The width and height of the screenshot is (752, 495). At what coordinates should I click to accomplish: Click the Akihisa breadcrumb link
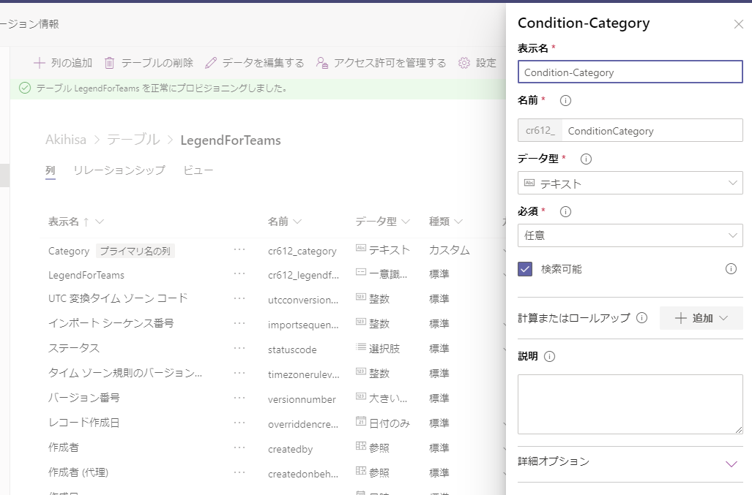[66, 140]
